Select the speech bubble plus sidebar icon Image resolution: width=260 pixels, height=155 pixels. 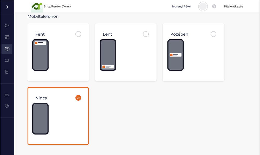7,49
